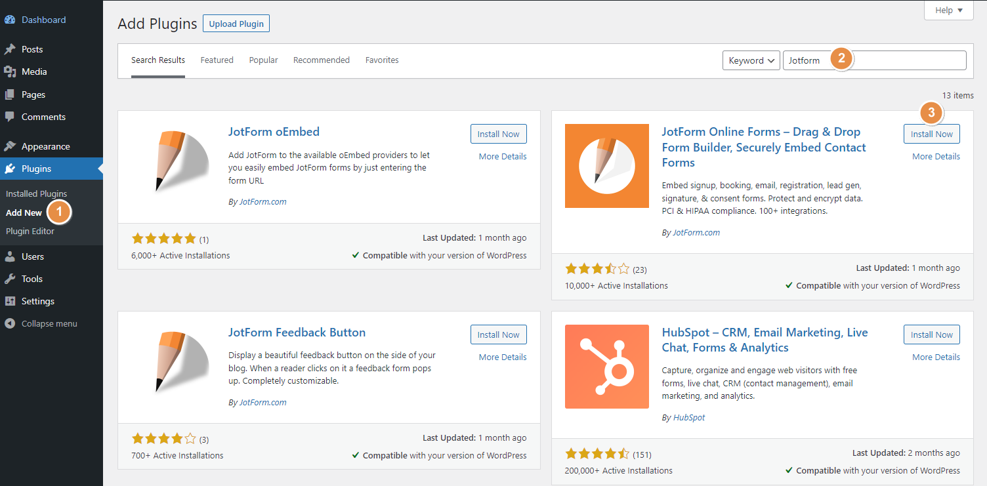View More Details for HubSpot
The width and height of the screenshot is (987, 486).
(x=936, y=357)
